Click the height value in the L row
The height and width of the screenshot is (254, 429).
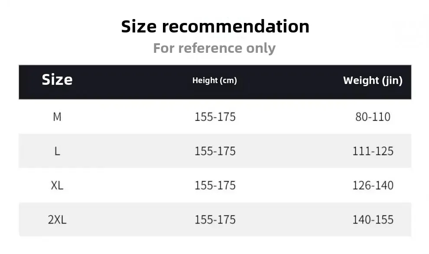(215, 151)
